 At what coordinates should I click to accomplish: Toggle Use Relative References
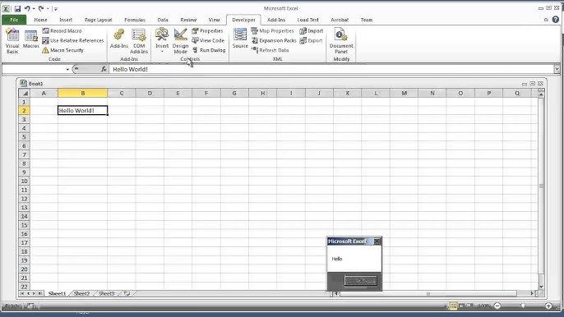72,40
